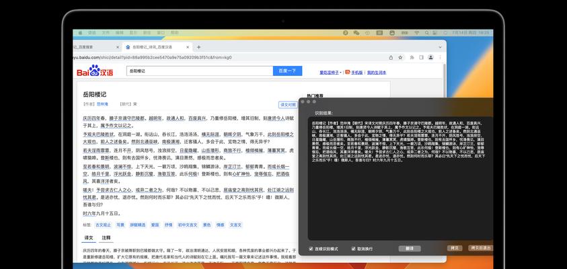Viewport: 567px width, 269px height.
Task: Switch to the 译文 tab
Action: pos(89,238)
